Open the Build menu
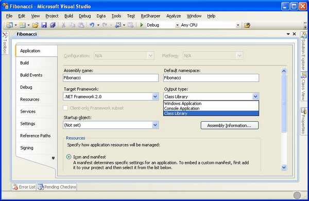 coord(68,16)
